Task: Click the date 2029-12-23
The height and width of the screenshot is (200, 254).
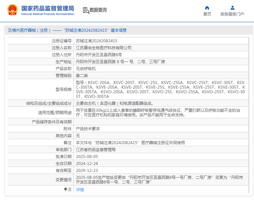Action: pyautogui.click(x=87, y=171)
